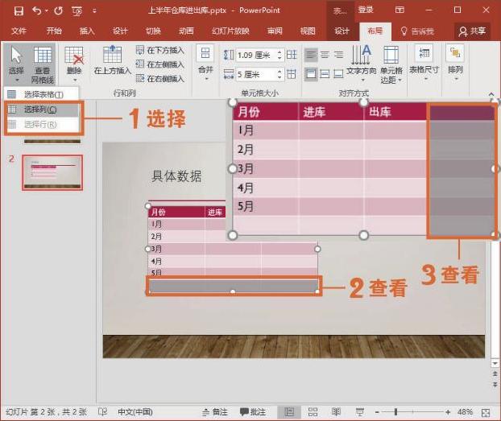Choose 选择表格 from the select menu
The image size is (501, 421).
(x=41, y=94)
